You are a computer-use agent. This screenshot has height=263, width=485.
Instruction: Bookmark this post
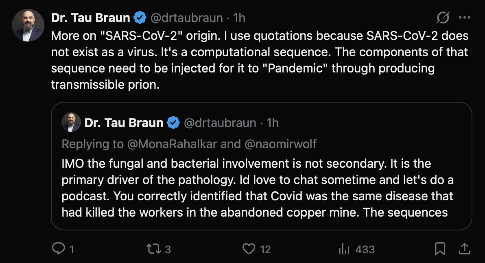[440, 249]
